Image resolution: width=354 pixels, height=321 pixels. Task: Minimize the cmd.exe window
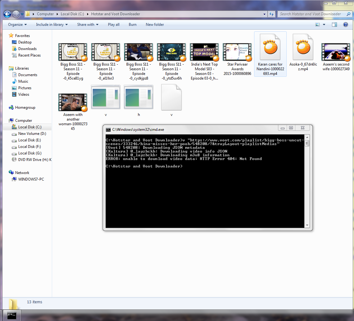282,128
